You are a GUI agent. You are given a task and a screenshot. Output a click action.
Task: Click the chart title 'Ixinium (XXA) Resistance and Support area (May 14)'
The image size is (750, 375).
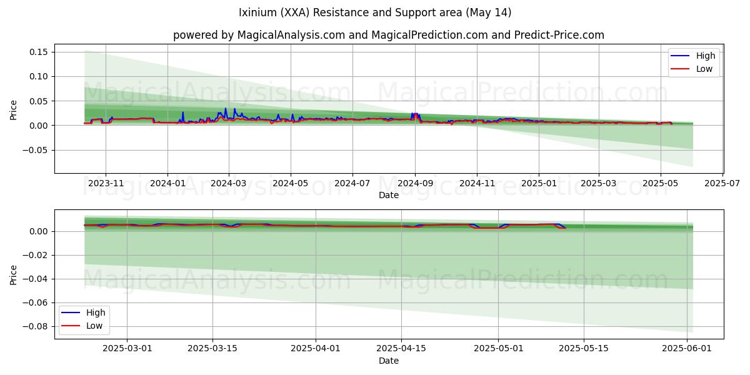pos(375,12)
